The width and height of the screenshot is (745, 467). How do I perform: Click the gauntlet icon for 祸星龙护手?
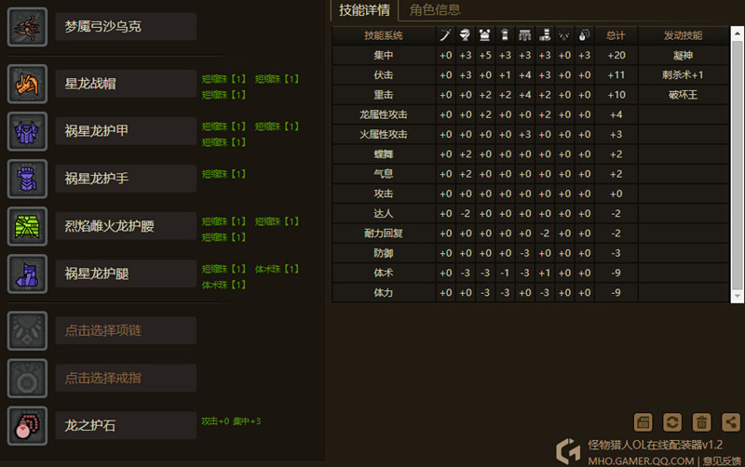pos(27,179)
